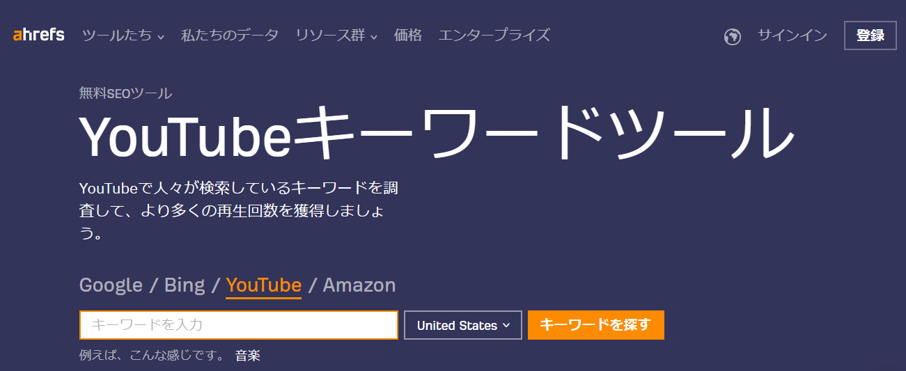Switch to the Google keyword tab

111,285
